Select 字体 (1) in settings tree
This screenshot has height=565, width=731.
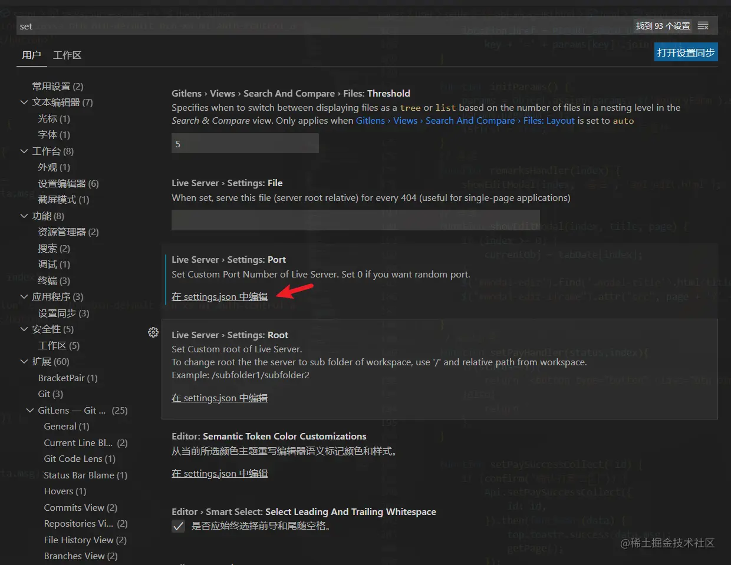[54, 134]
